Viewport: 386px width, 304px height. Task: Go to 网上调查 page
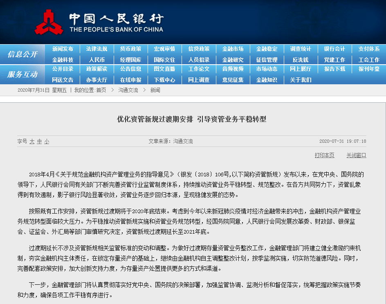point(199,80)
